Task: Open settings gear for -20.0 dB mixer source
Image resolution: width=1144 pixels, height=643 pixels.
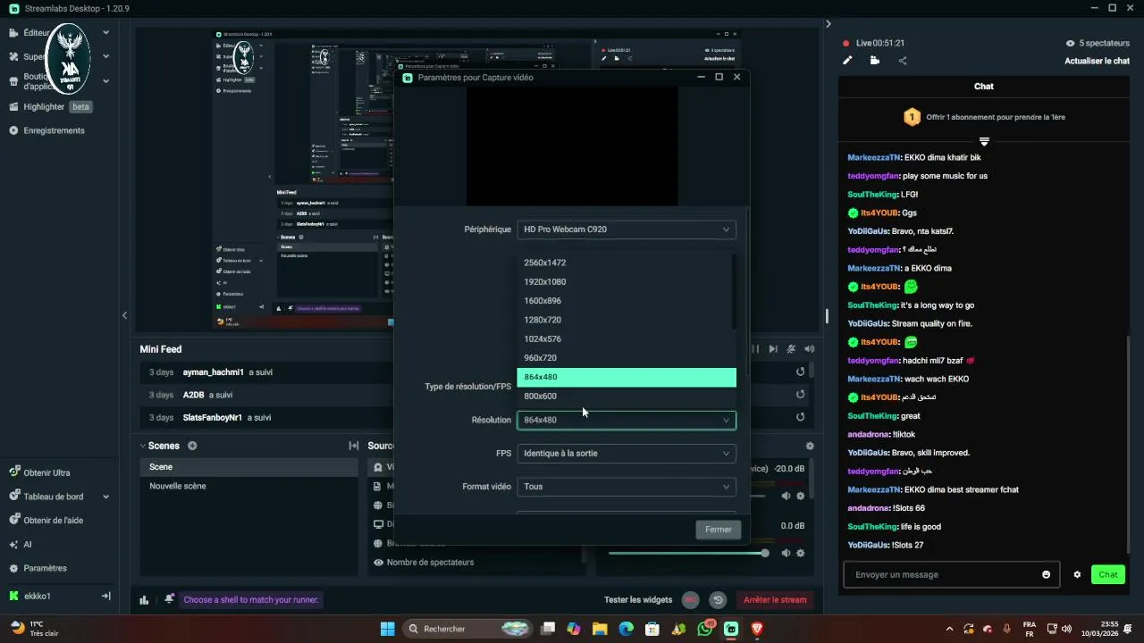Action: 800,496
